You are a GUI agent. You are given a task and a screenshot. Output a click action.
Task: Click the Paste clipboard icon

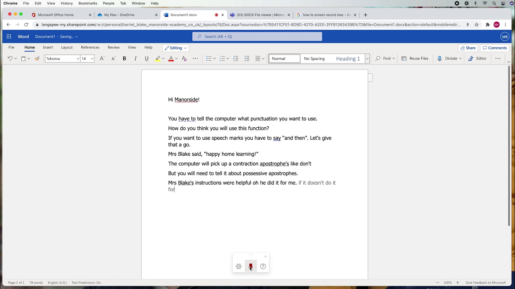coord(23,59)
